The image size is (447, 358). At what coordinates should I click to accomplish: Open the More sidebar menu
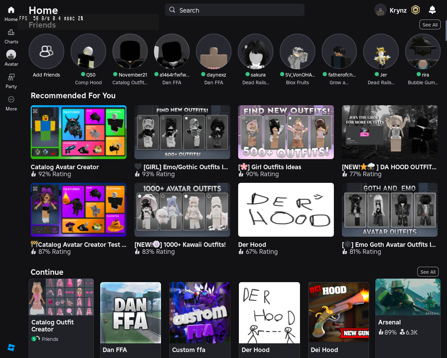(x=11, y=99)
